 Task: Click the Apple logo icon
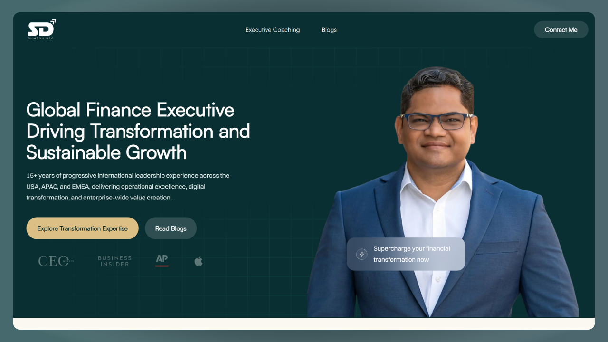[199, 260]
